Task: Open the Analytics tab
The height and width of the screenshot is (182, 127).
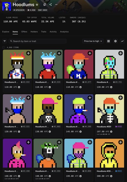Action: point(64,32)
